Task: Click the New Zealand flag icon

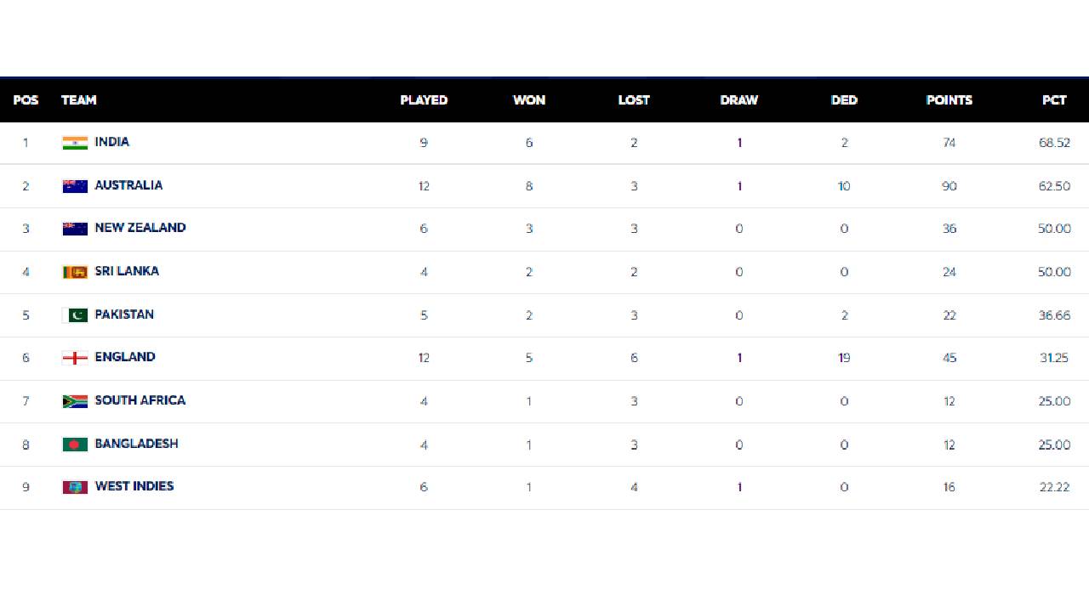Action: 75,229
